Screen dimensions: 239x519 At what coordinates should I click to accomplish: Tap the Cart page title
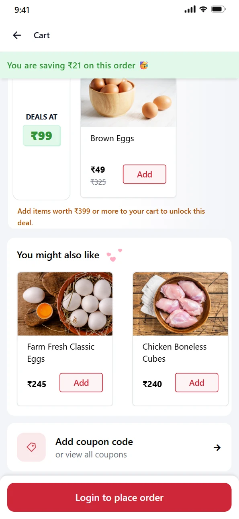(x=42, y=35)
